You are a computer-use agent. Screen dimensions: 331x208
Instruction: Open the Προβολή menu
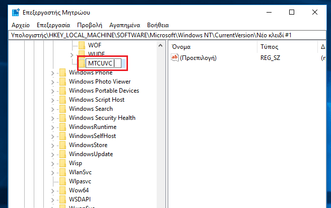click(x=90, y=25)
